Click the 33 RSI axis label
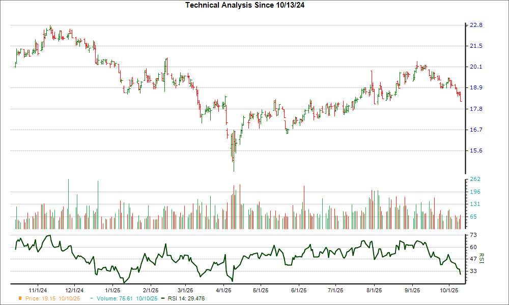Image resolution: width=509 pixels, height=305 pixels. coord(473,271)
